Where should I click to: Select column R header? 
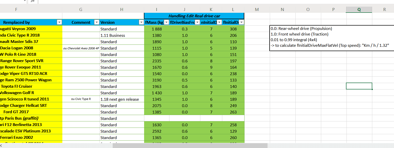[x=383, y=10]
